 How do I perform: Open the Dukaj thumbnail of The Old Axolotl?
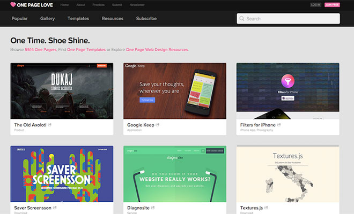pyautogui.click(x=62, y=91)
